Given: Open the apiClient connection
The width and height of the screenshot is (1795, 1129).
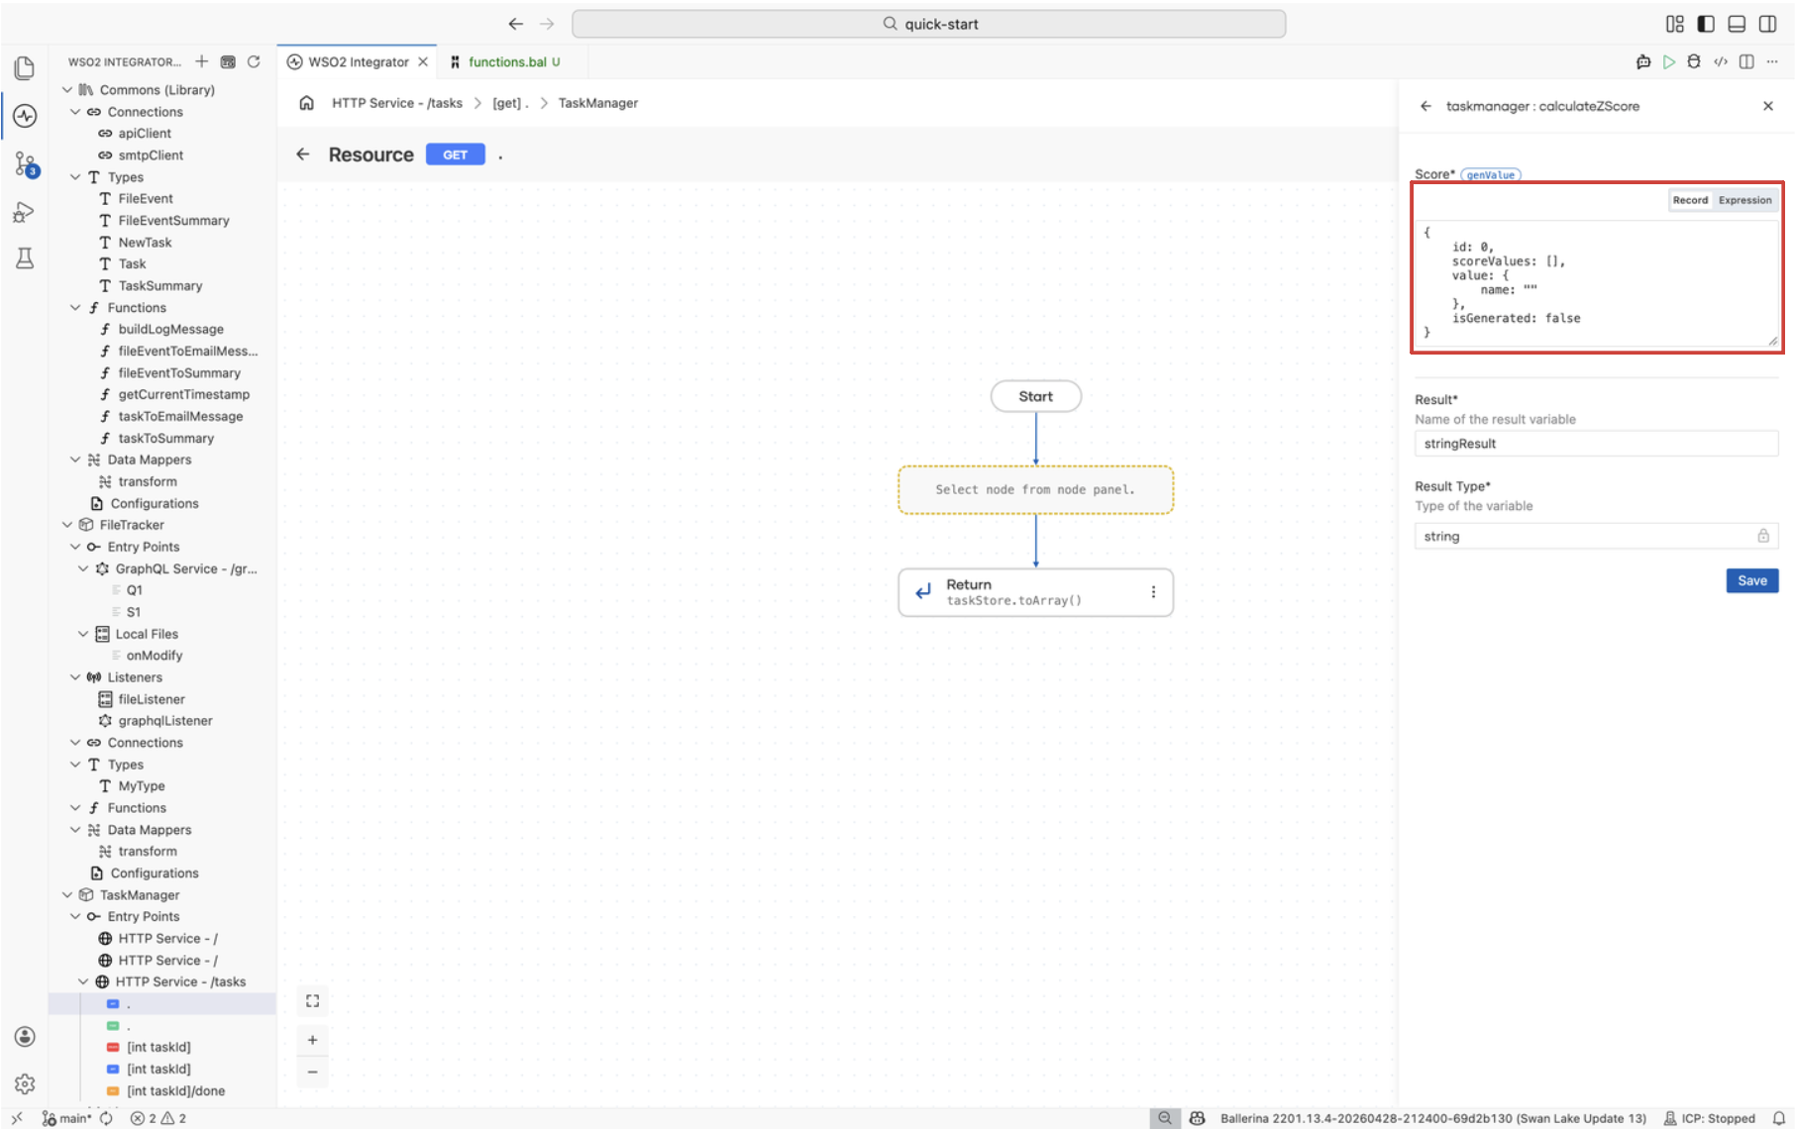Looking at the screenshot, I should [x=145, y=134].
